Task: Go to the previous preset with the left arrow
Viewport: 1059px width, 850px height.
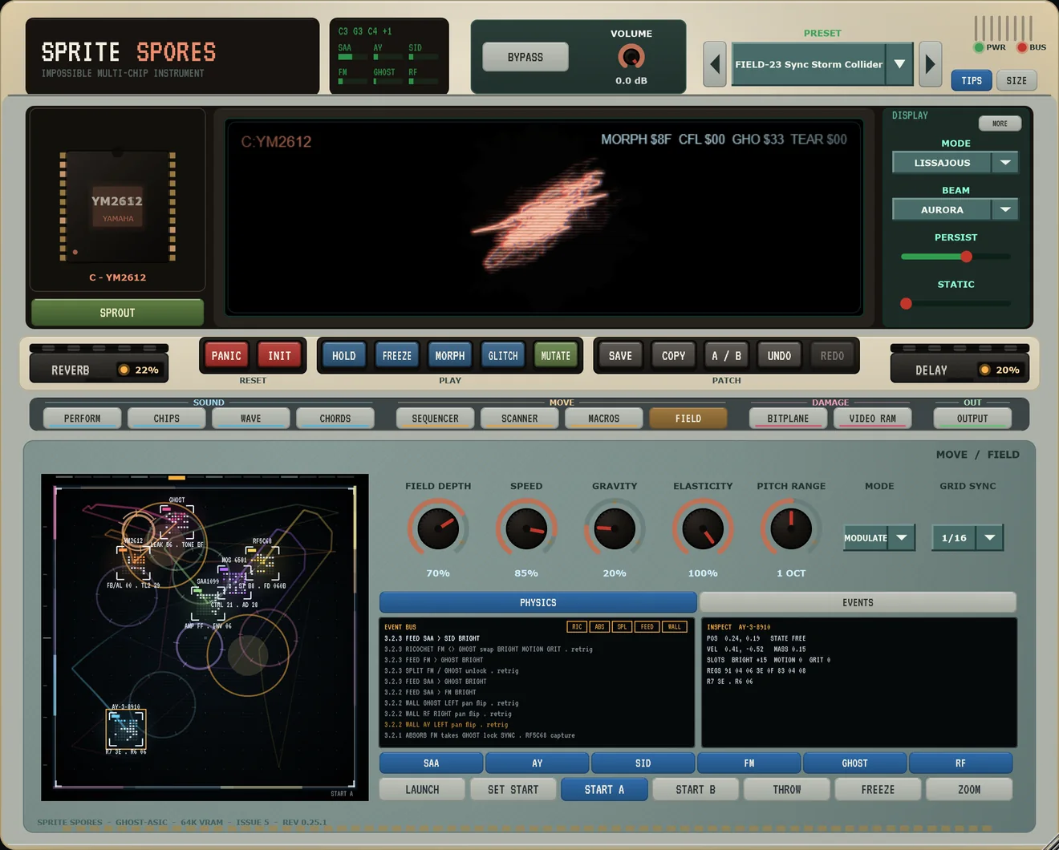Action: click(715, 64)
